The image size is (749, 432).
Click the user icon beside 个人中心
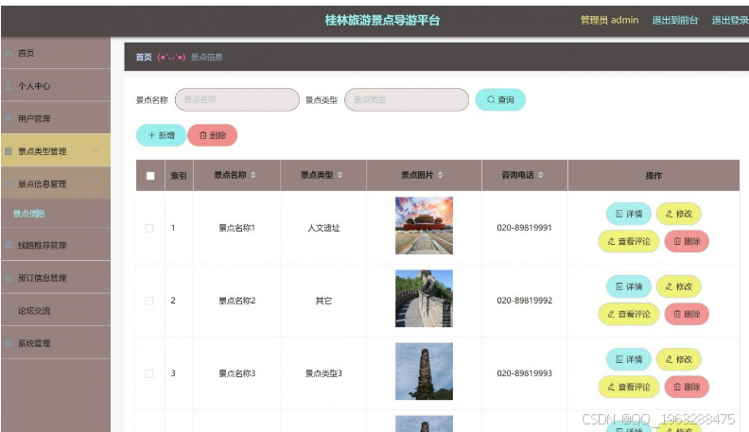[9, 86]
